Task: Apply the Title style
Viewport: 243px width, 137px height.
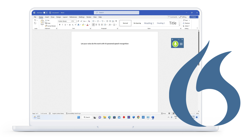Action: 173,23
